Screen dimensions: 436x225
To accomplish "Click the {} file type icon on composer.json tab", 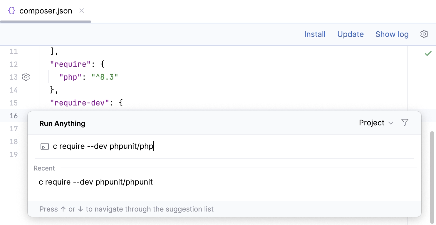I will (11, 11).
